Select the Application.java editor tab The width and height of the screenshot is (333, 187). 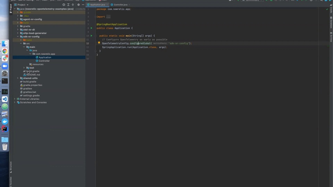coord(97,5)
